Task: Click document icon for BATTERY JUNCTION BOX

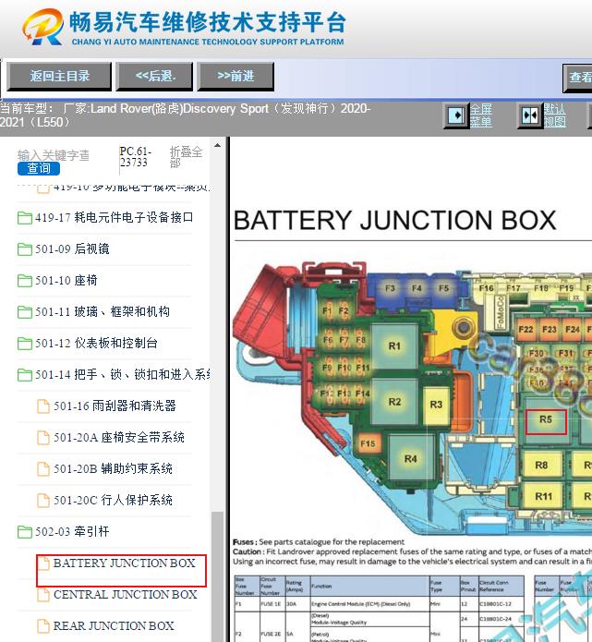Action: tap(43, 563)
